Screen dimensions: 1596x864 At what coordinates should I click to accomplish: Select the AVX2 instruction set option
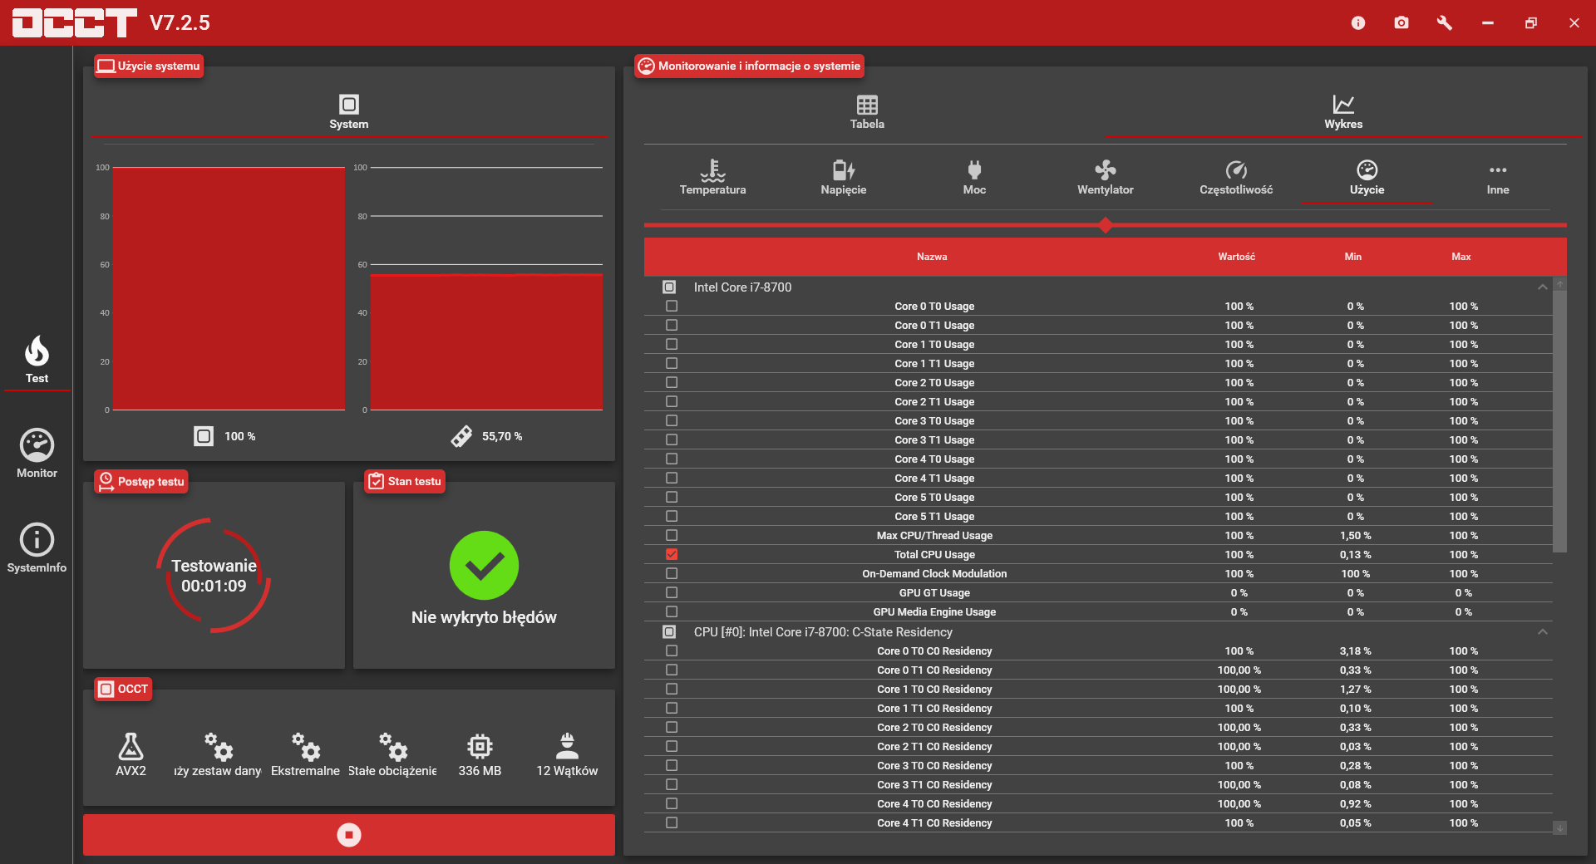131,754
